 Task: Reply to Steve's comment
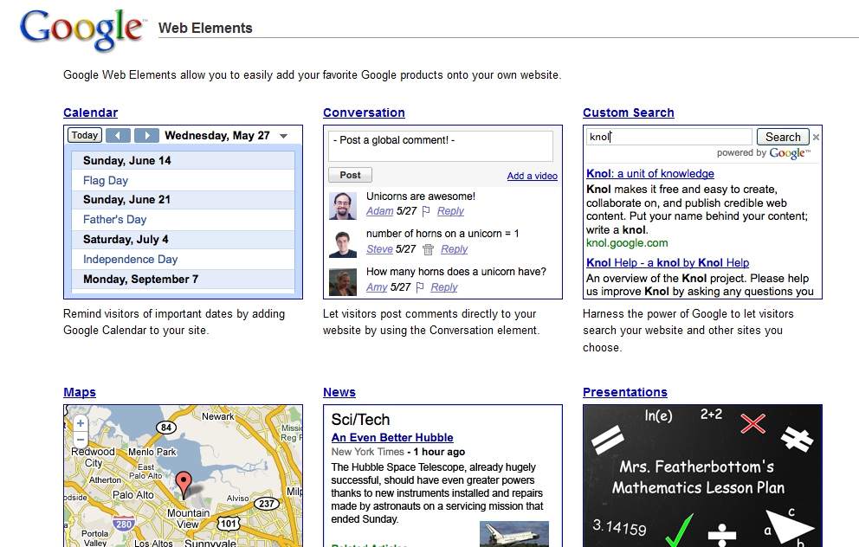coord(454,249)
